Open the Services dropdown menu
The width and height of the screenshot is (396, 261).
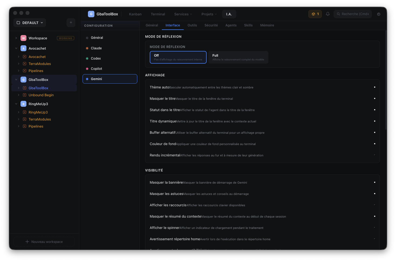pyautogui.click(x=183, y=14)
